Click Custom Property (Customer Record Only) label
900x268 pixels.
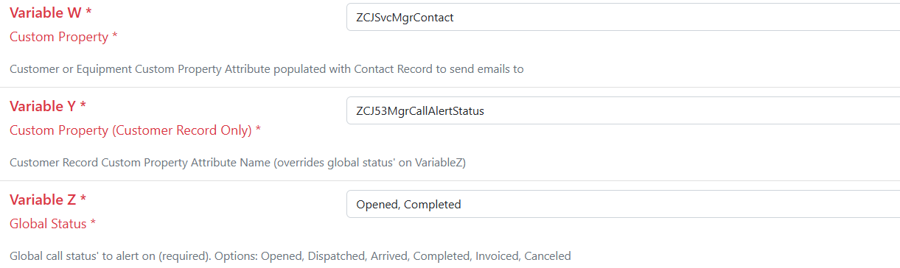(x=129, y=130)
